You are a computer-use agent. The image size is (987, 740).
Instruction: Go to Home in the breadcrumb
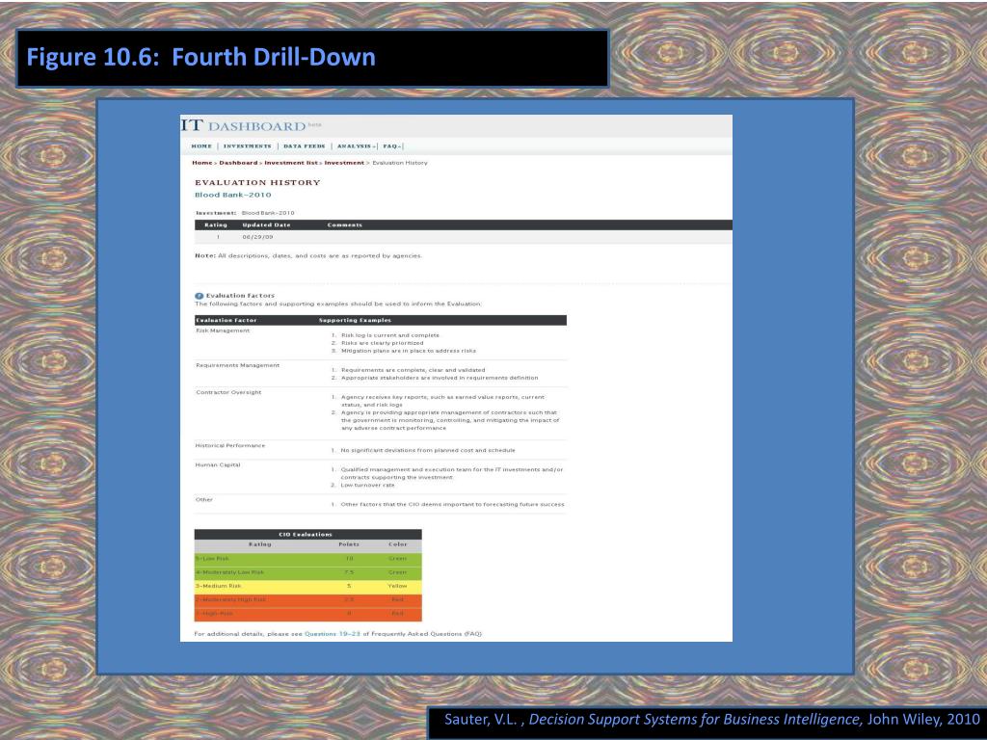(202, 163)
